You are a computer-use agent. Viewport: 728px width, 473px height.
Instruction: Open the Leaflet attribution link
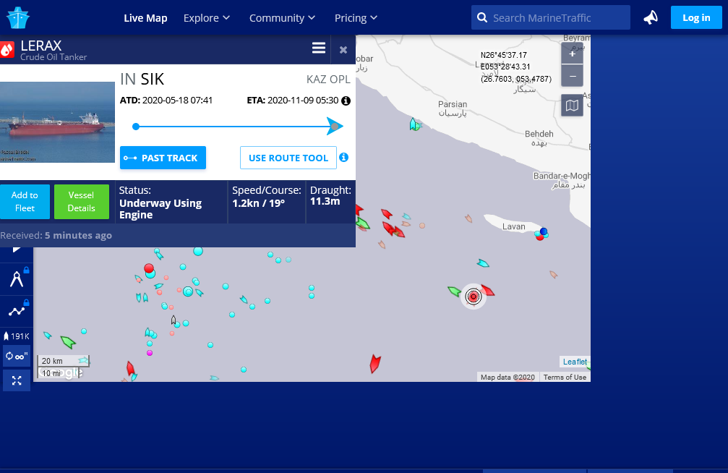coord(575,362)
